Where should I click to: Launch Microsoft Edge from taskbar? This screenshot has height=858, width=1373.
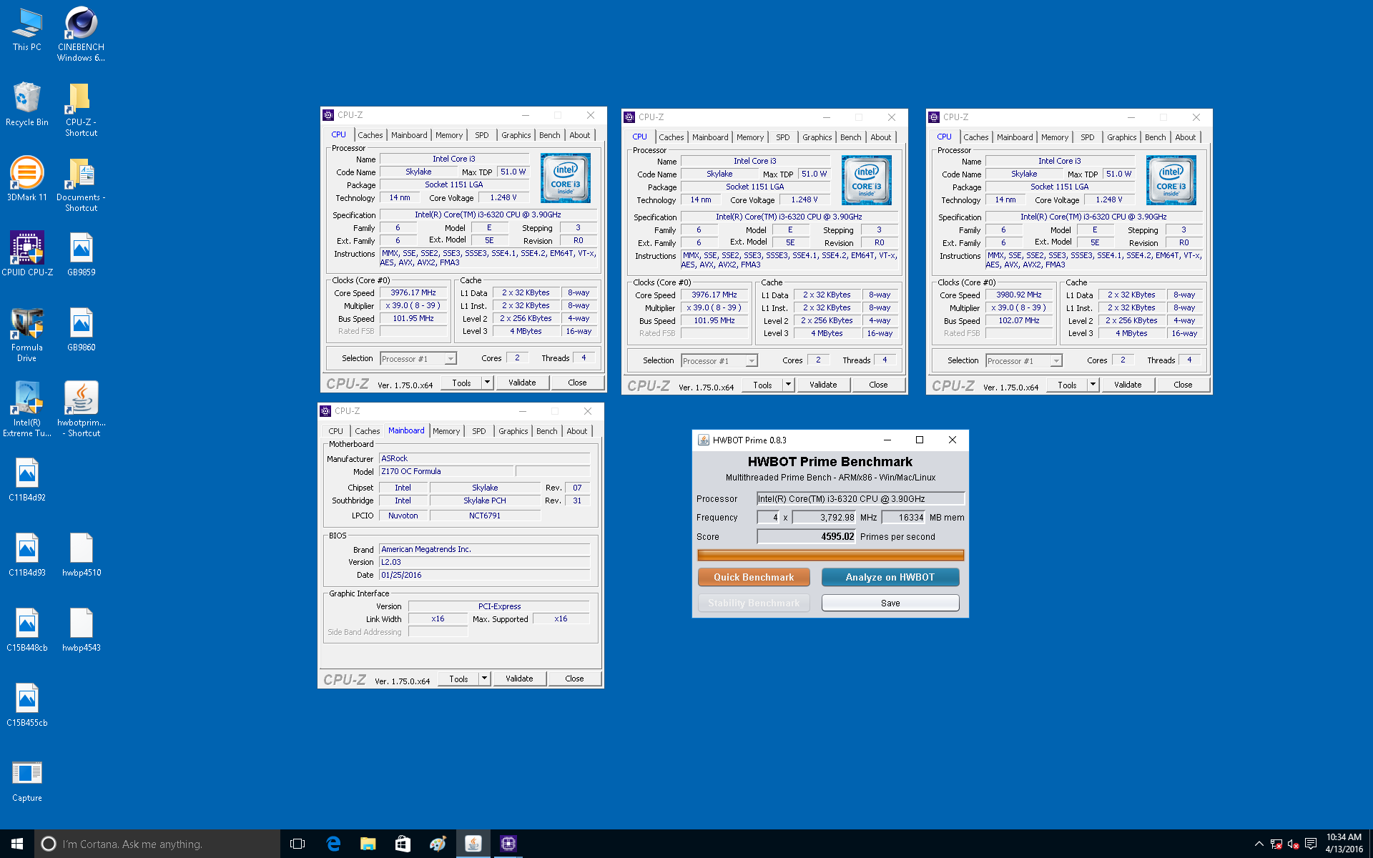pos(333,844)
